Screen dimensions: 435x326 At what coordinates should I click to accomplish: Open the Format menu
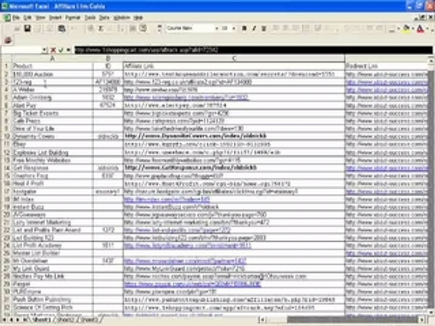click(72, 18)
